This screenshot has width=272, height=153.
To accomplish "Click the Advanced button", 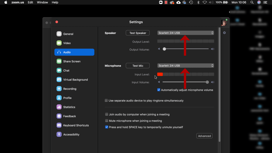I will pyautogui.click(x=204, y=136).
